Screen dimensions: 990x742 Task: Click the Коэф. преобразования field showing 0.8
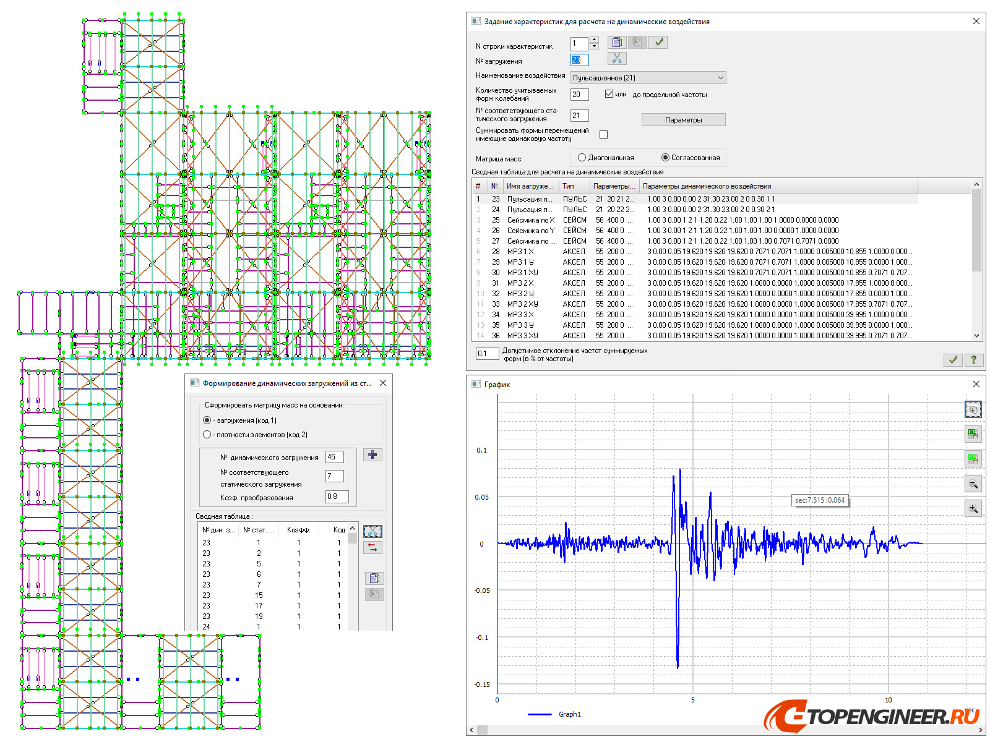tap(337, 497)
